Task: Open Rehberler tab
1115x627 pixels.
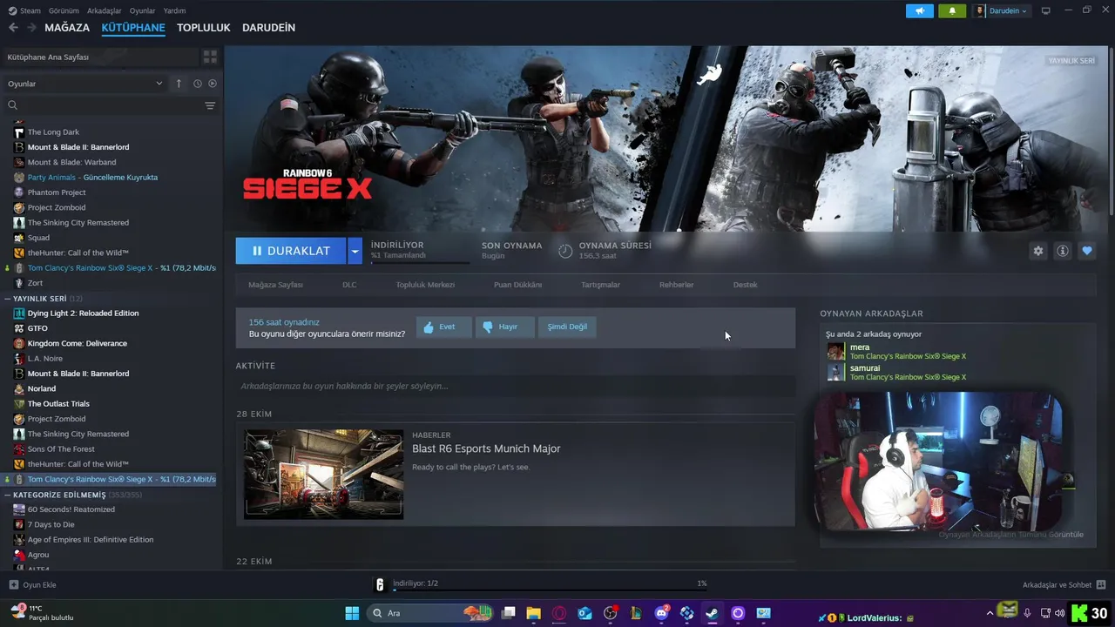Action: coord(676,285)
